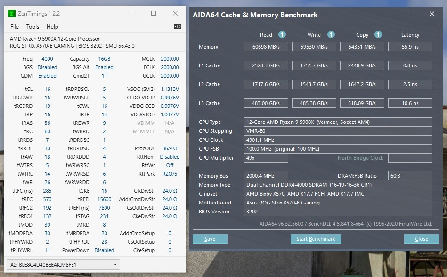Click the Memory Bus value 2000.4 MHz

point(266,176)
